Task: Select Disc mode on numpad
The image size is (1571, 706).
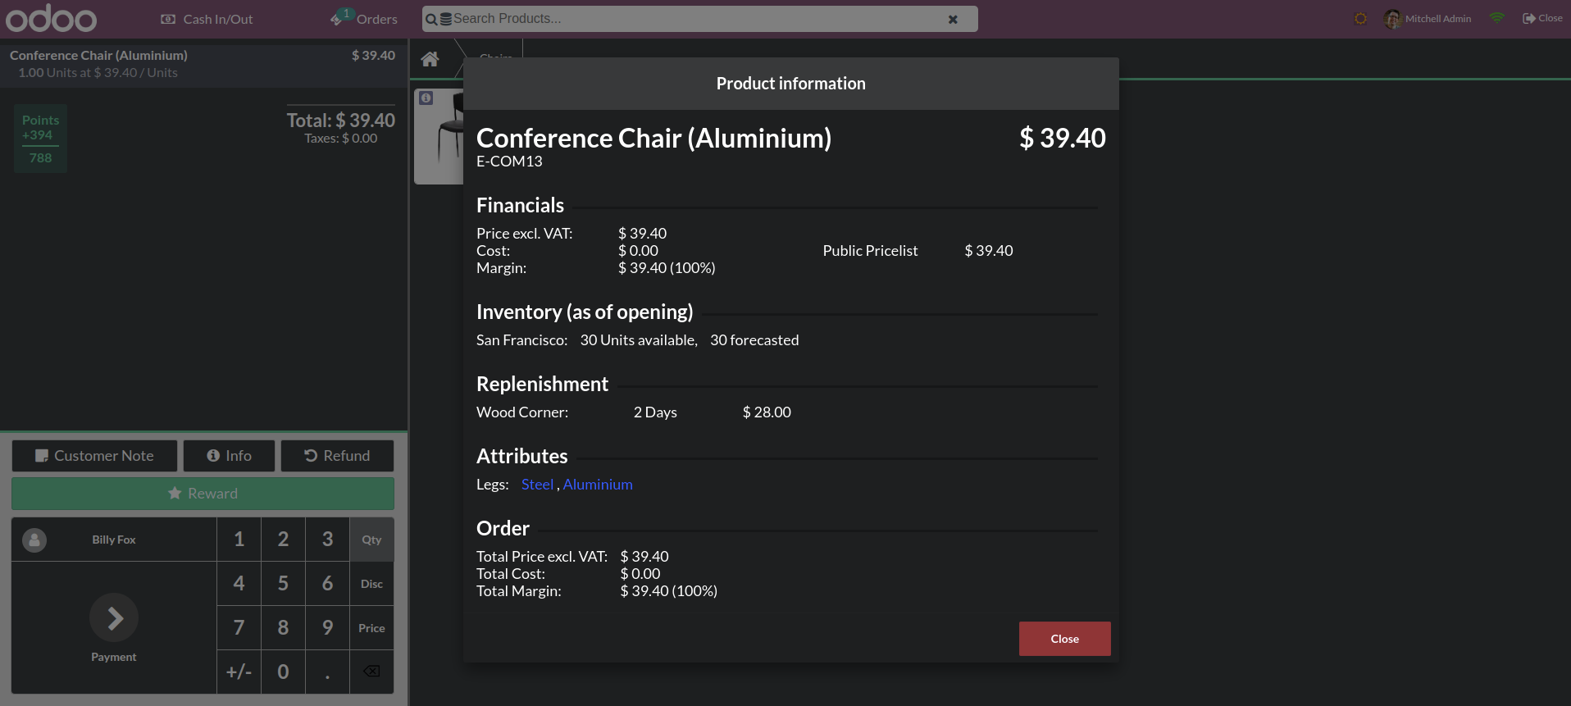Action: pyautogui.click(x=371, y=584)
